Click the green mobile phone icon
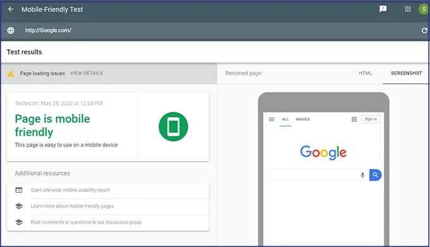430x247 pixels. pos(173,126)
